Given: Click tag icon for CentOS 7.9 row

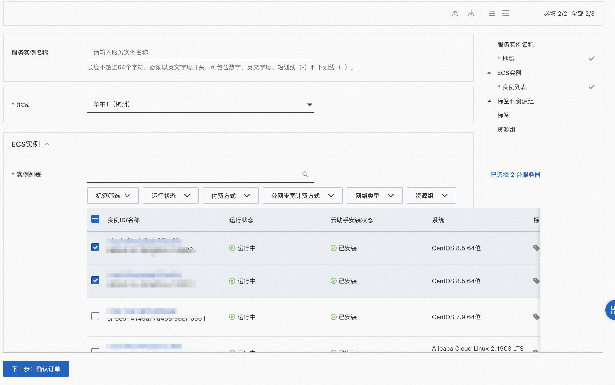Looking at the screenshot, I should coord(536,317).
